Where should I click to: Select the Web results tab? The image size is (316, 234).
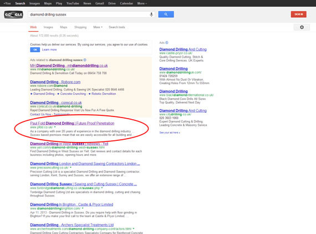click(33, 27)
